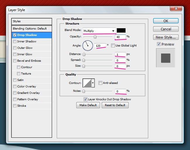Select the Bevel and Emboss entry

(x=29, y=61)
